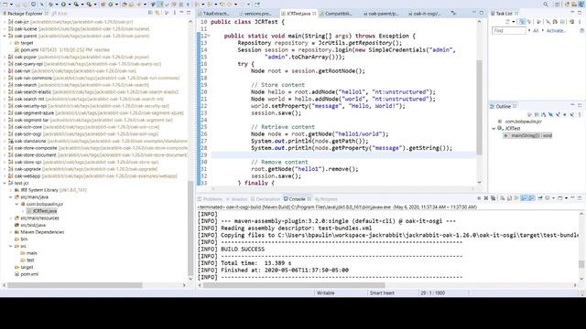Click Show List of hidden editor tabs
586x329 pixels.
click(x=453, y=13)
